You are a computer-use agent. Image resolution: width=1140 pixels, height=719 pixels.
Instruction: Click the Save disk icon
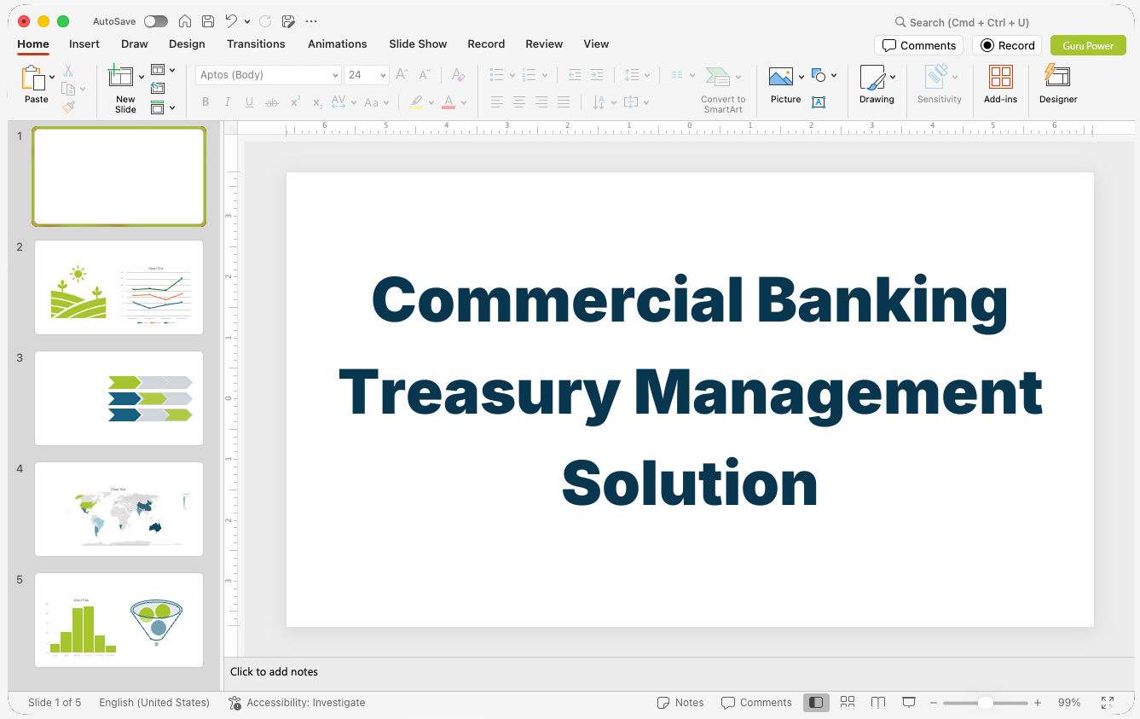[x=208, y=21]
